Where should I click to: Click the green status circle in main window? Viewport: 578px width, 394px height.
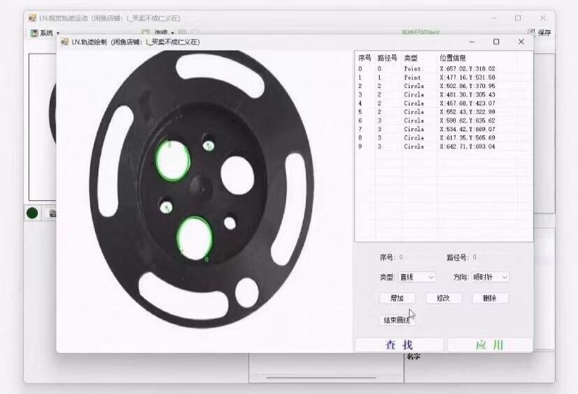click(x=32, y=213)
